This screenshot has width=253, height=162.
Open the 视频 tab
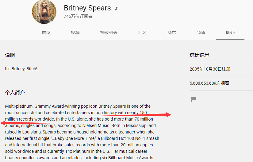coord(75,33)
